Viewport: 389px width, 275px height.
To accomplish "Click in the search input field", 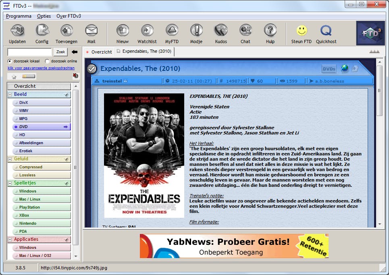I will (29, 52).
